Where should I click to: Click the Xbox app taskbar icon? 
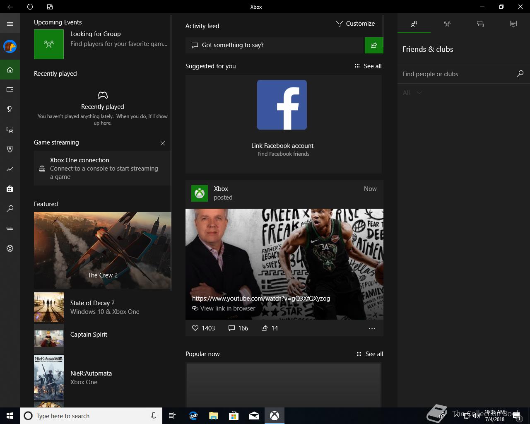click(275, 416)
